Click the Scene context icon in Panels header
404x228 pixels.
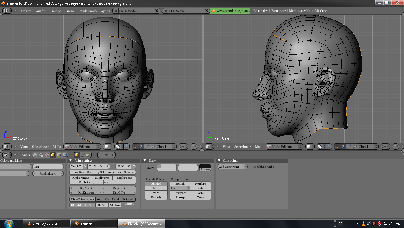coord(65,155)
